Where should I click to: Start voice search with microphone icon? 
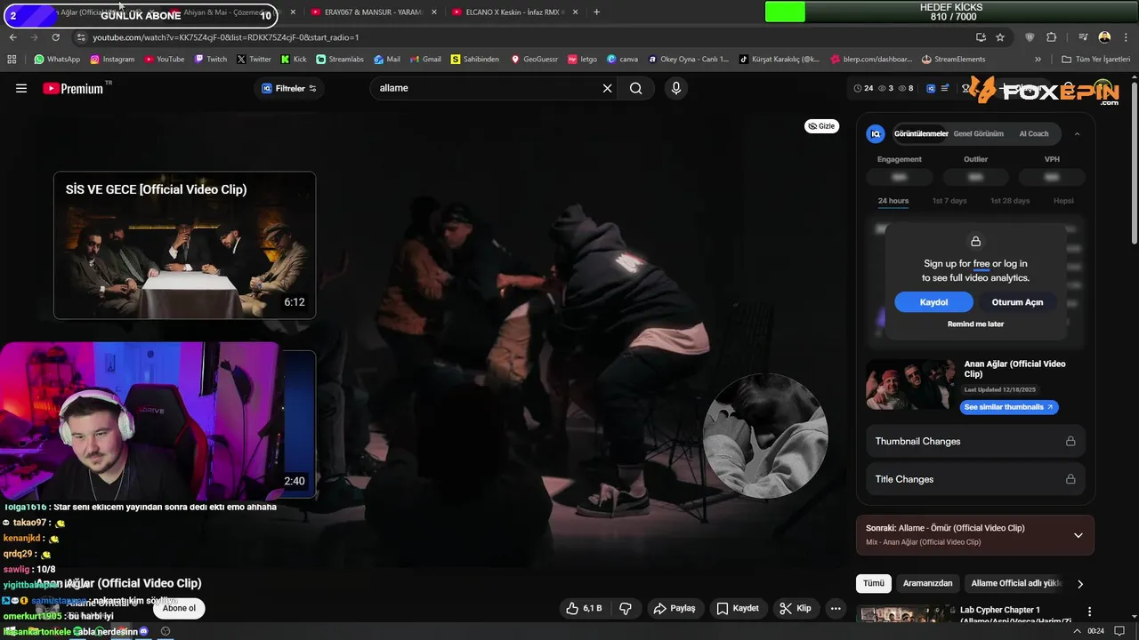[x=676, y=88]
